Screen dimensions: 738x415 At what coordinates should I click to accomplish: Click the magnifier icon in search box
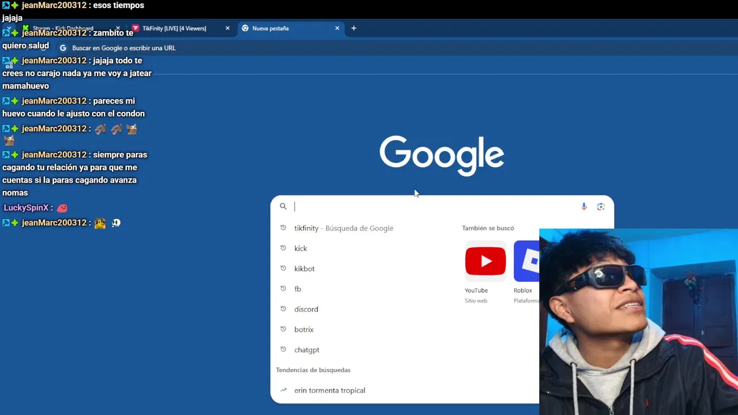click(x=283, y=206)
